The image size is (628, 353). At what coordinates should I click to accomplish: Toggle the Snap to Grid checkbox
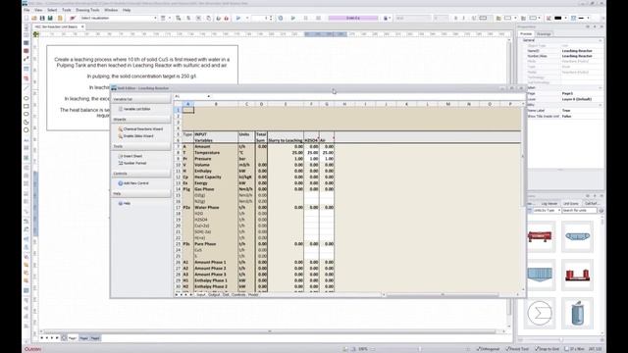tap(548, 349)
